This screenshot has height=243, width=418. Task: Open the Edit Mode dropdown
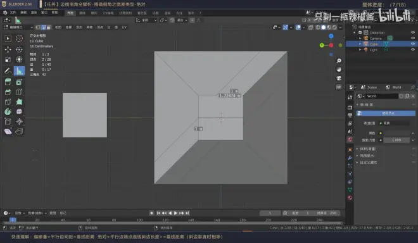pyautogui.click(x=18, y=27)
